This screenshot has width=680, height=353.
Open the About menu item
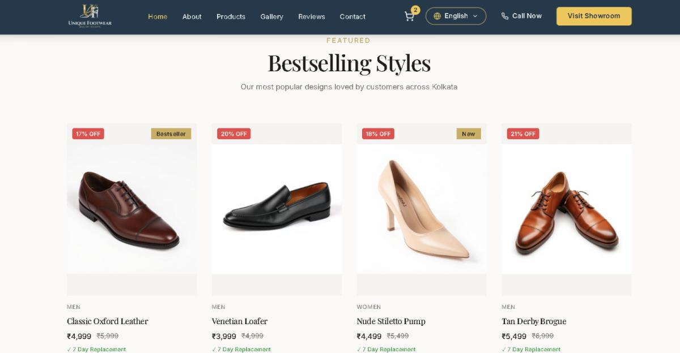(192, 17)
